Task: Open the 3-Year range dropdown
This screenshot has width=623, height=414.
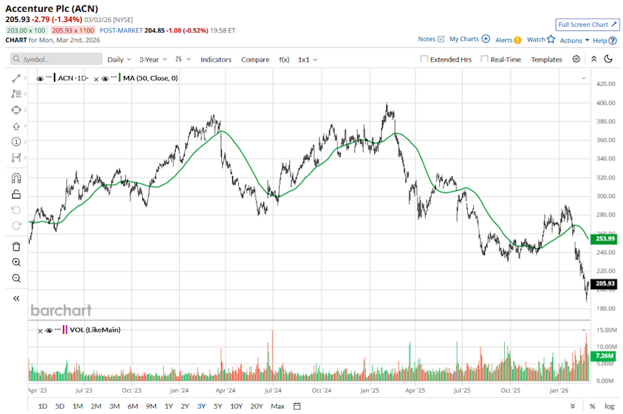Action: point(151,59)
